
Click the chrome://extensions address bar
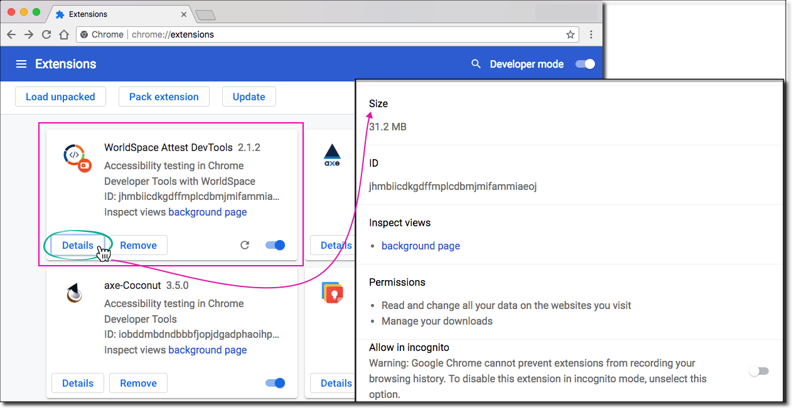pos(326,34)
